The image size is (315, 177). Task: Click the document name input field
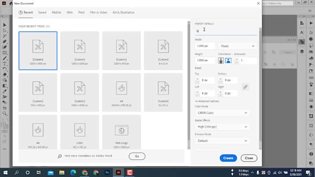tap(226, 31)
